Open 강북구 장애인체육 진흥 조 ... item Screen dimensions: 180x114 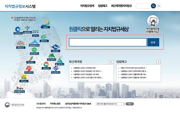tap(134, 71)
